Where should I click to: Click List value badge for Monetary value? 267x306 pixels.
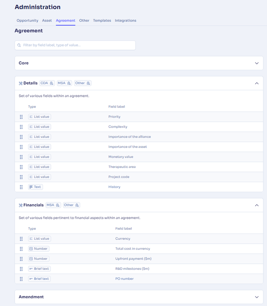(39, 157)
